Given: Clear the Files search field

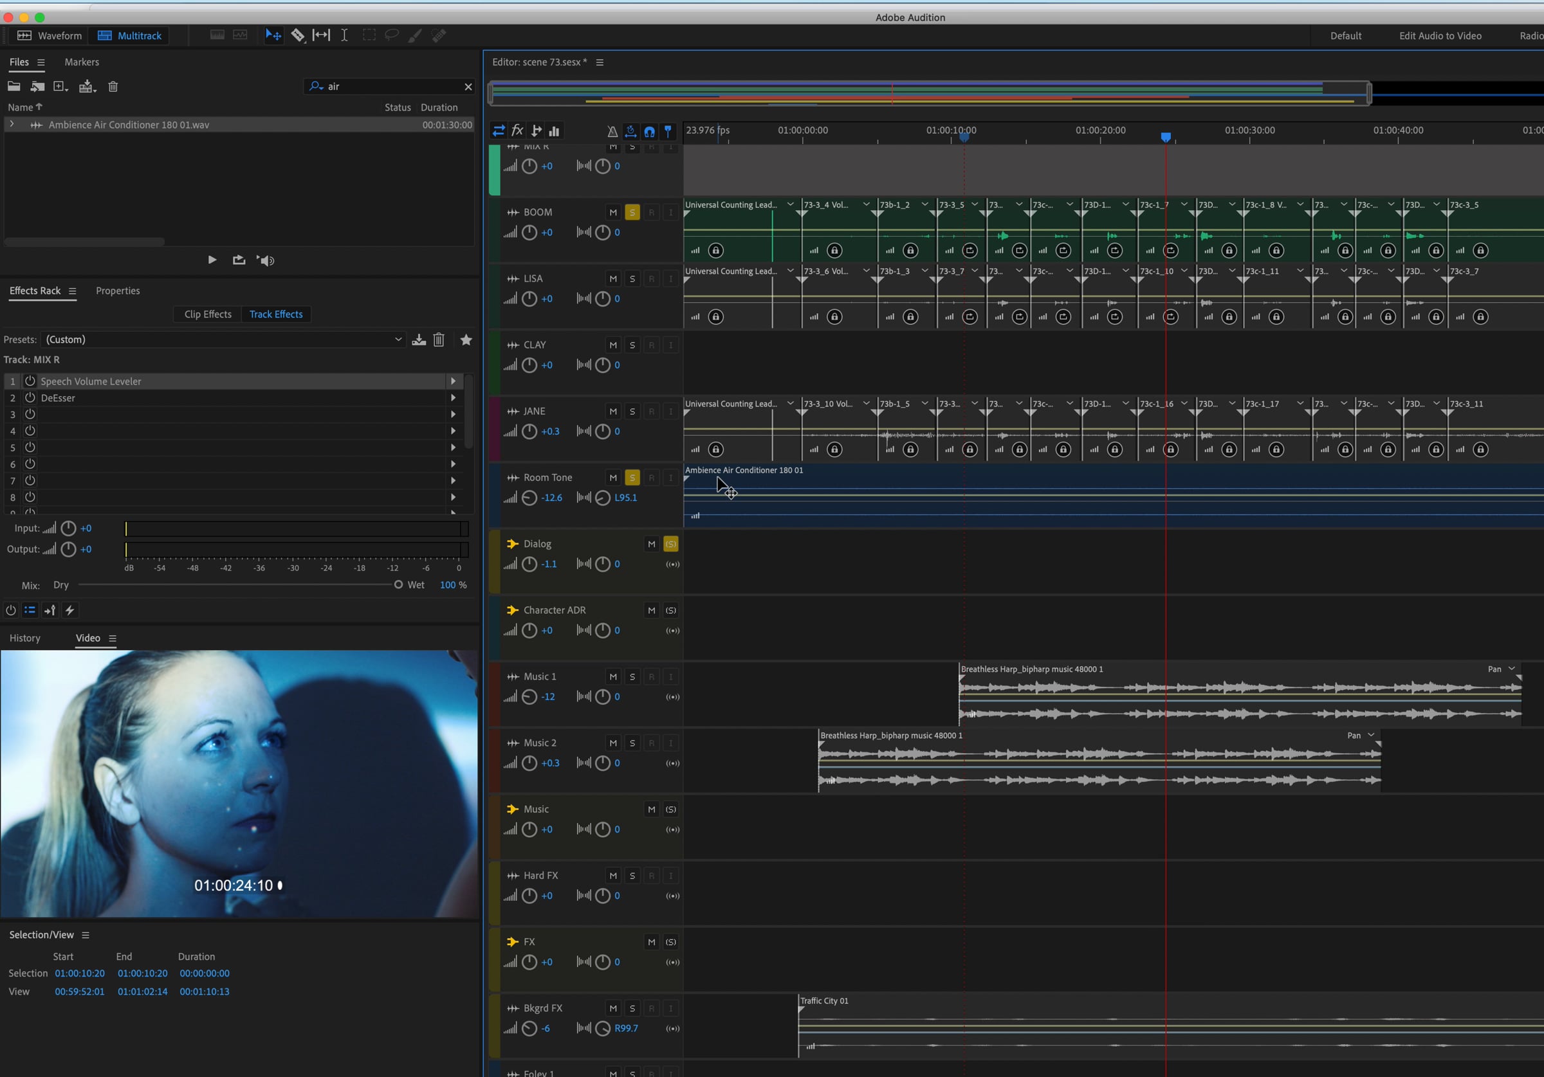Looking at the screenshot, I should coord(468,87).
